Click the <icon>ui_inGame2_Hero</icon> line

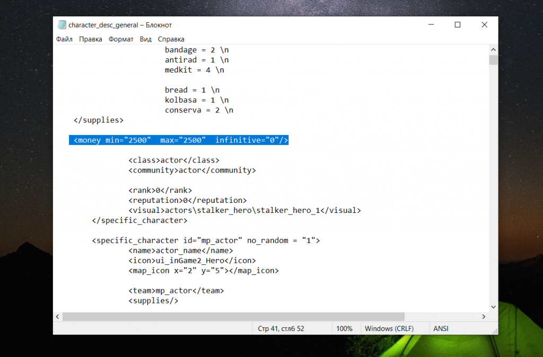pos(192,261)
